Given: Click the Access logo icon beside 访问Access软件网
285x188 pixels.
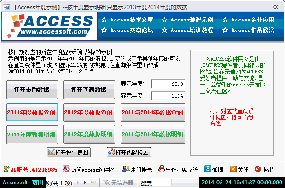Looking at the screenshot, I should tap(66, 169).
